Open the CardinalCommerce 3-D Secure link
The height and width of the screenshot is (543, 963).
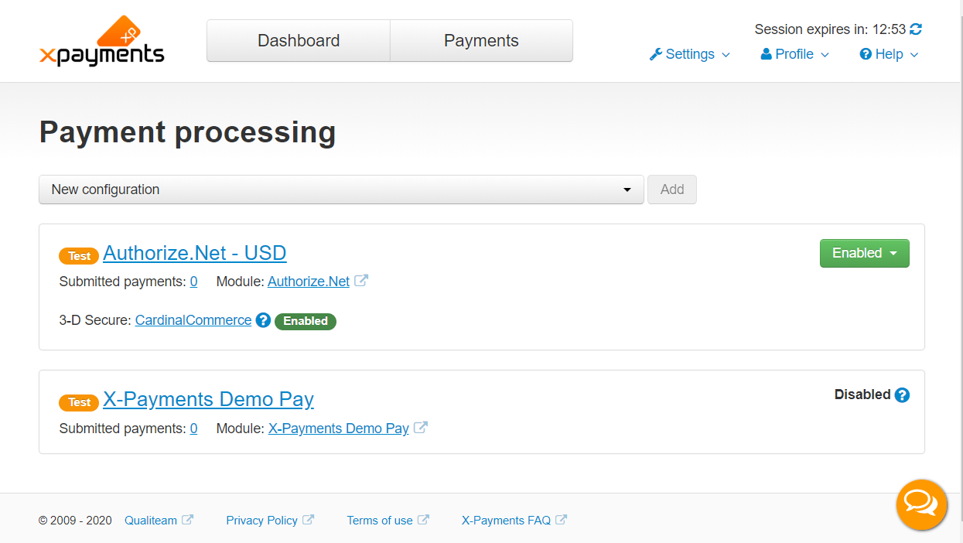(193, 320)
